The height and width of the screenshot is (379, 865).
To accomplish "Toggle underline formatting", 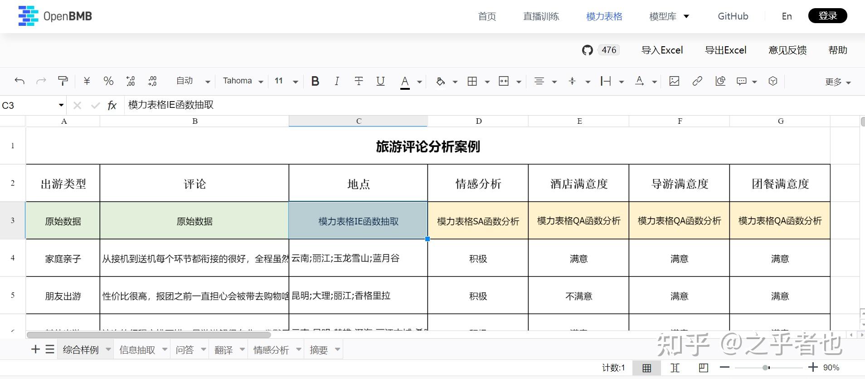I will click(380, 81).
